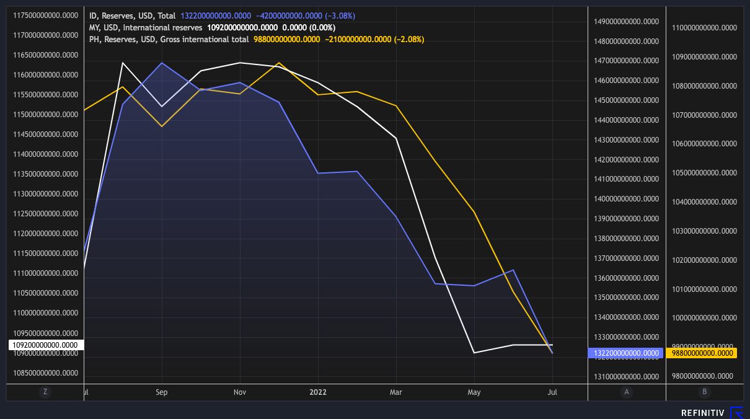Click the 102000000000.0000 axis label
Image resolution: width=750 pixels, height=419 pixels.
click(x=704, y=260)
